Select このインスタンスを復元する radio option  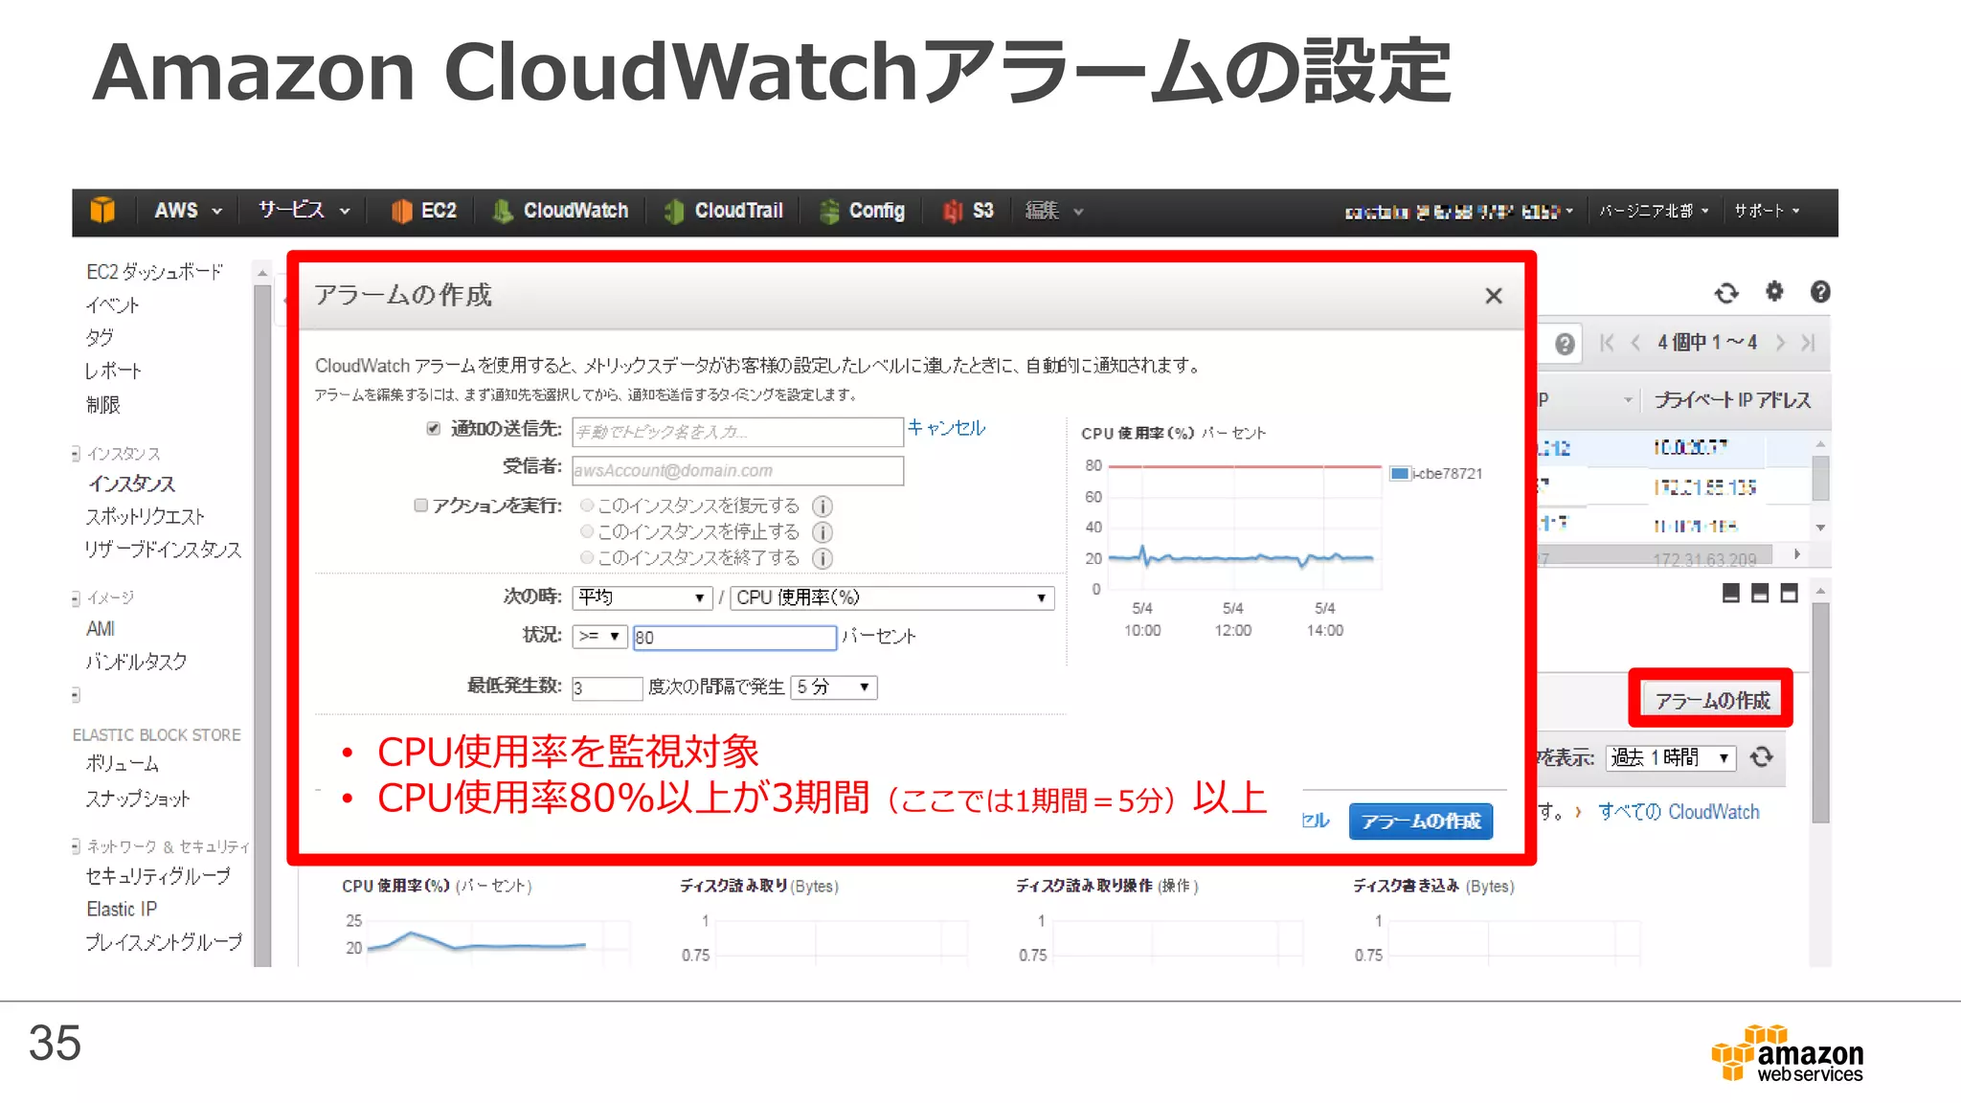(x=587, y=505)
